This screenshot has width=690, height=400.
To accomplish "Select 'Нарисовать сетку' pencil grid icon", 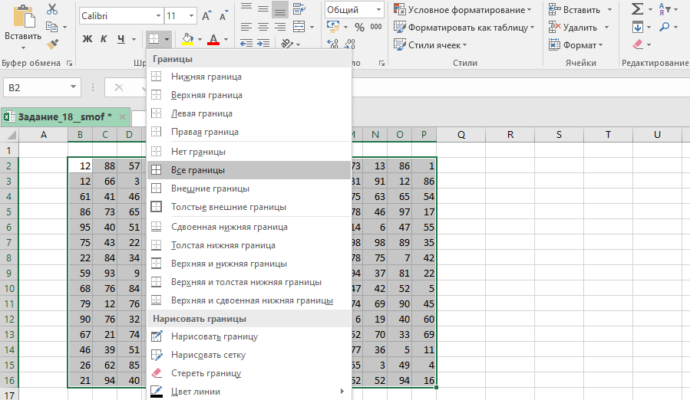I will point(157,355).
